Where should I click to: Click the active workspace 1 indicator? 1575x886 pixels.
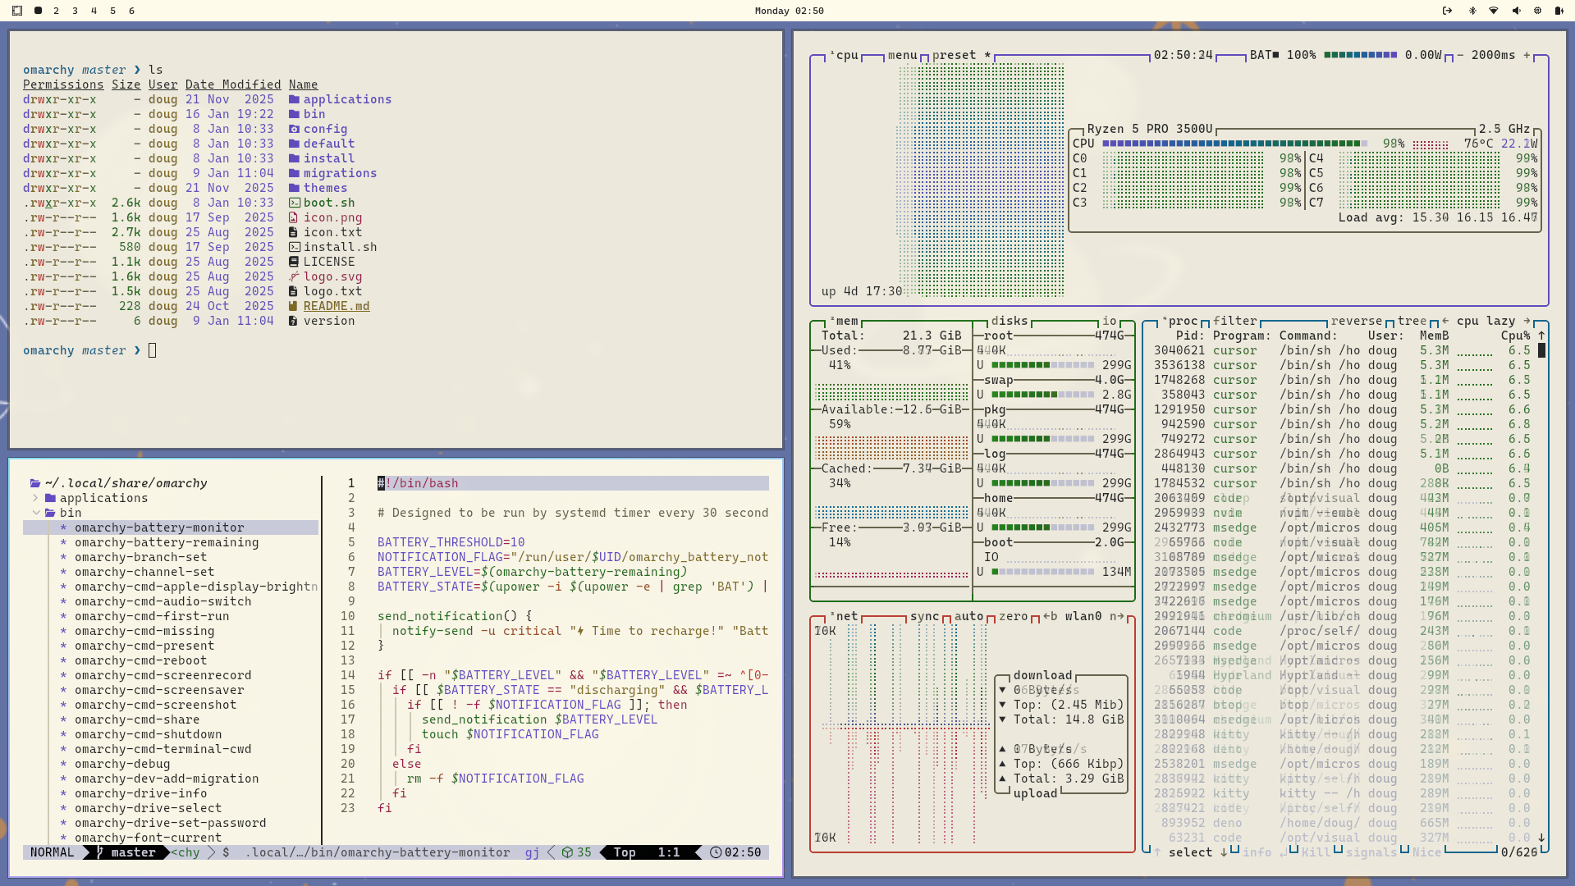point(38,11)
